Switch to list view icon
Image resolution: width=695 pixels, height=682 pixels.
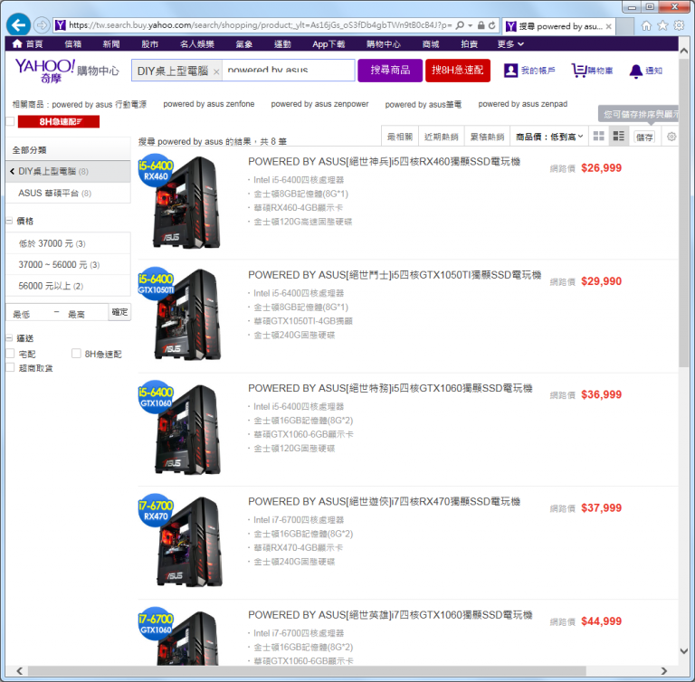619,136
